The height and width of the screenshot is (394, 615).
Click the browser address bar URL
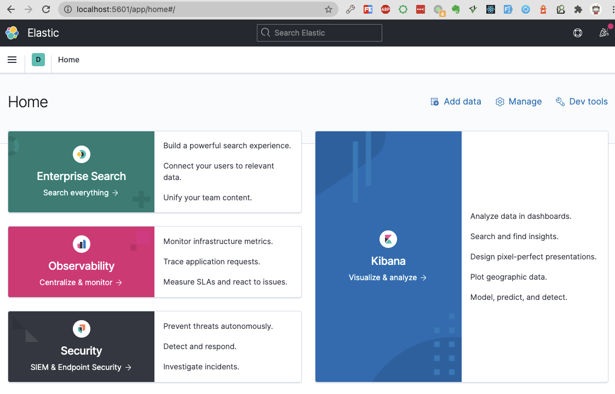[x=125, y=9]
